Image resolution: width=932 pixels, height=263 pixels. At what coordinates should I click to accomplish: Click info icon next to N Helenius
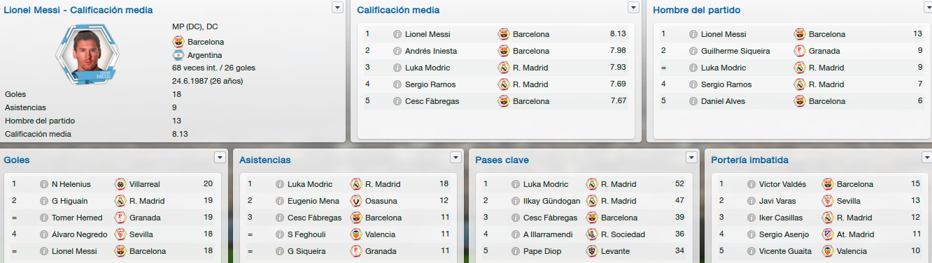(x=44, y=184)
